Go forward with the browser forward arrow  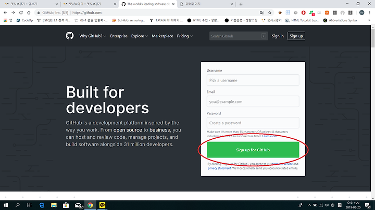[x=13, y=12]
